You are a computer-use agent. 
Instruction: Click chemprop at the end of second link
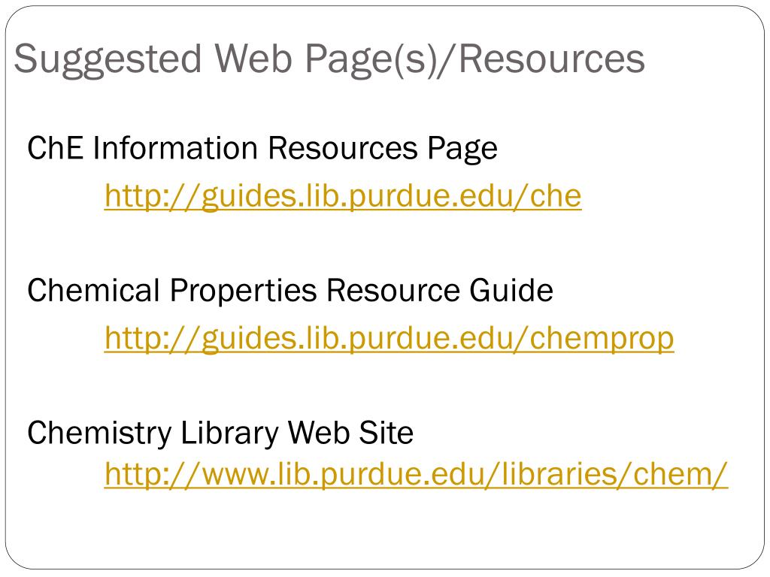pyautogui.click(x=602, y=340)
